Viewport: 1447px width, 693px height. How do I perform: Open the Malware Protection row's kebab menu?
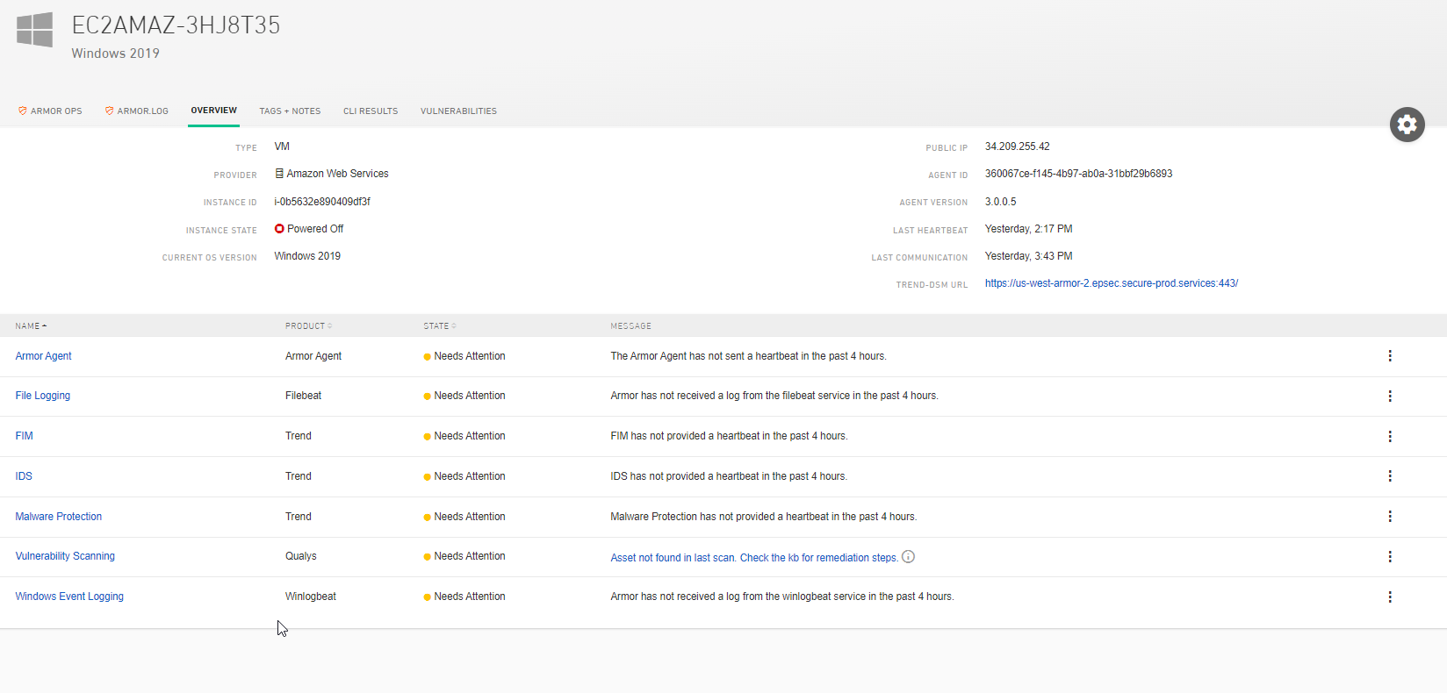pos(1389,517)
